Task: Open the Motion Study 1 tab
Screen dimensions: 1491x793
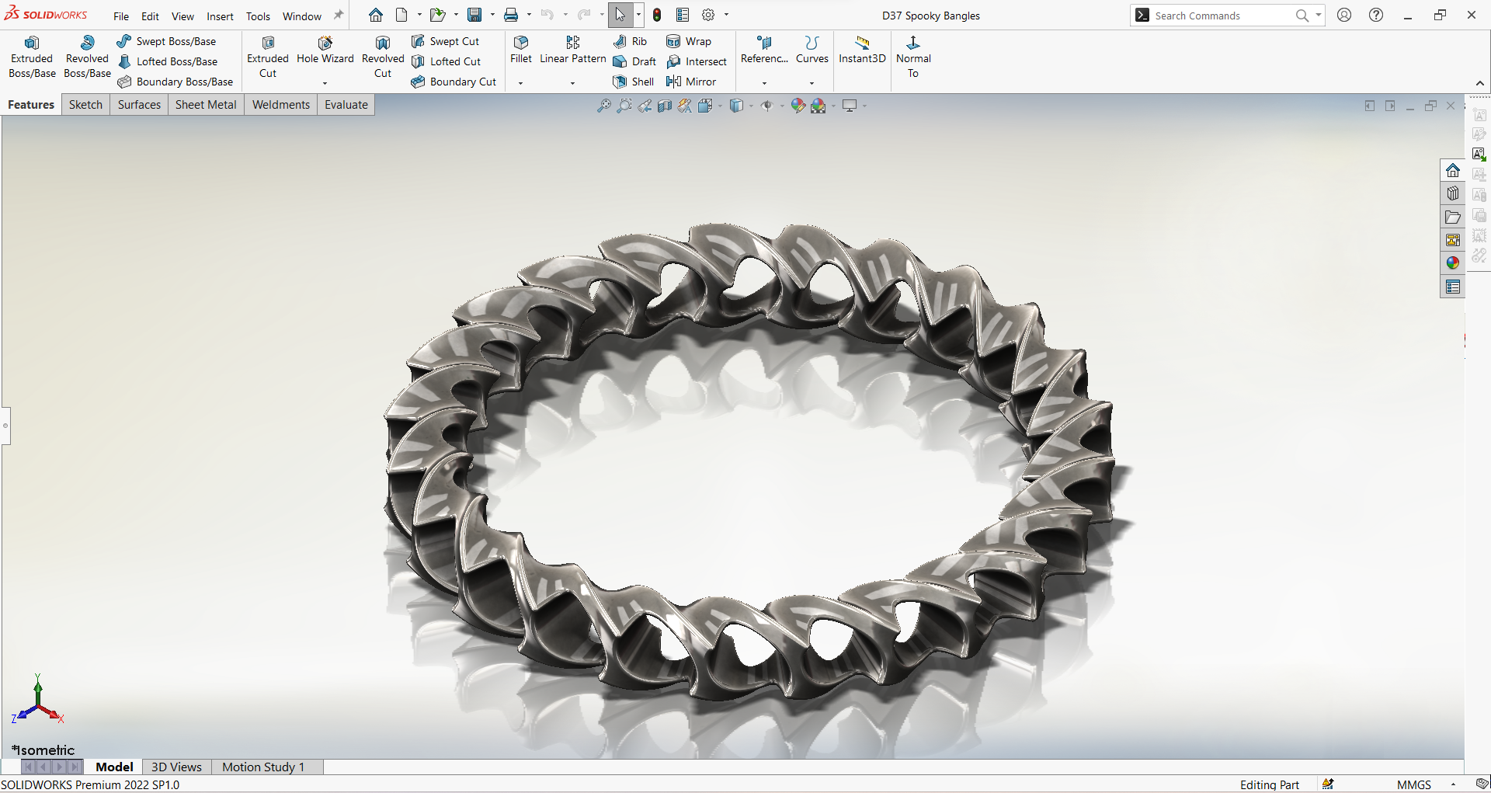Action: (263, 767)
